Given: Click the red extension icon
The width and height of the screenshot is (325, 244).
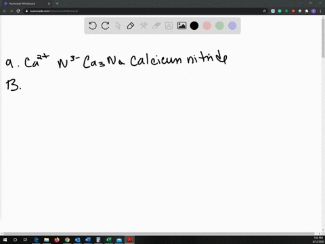Looking at the screenshot, I should (293, 11).
